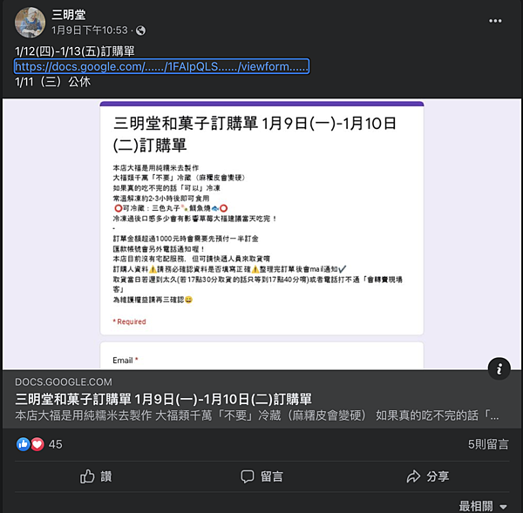This screenshot has height=513, width=523.
Task: Click the preview description starting 本店大福
Action: click(257, 415)
